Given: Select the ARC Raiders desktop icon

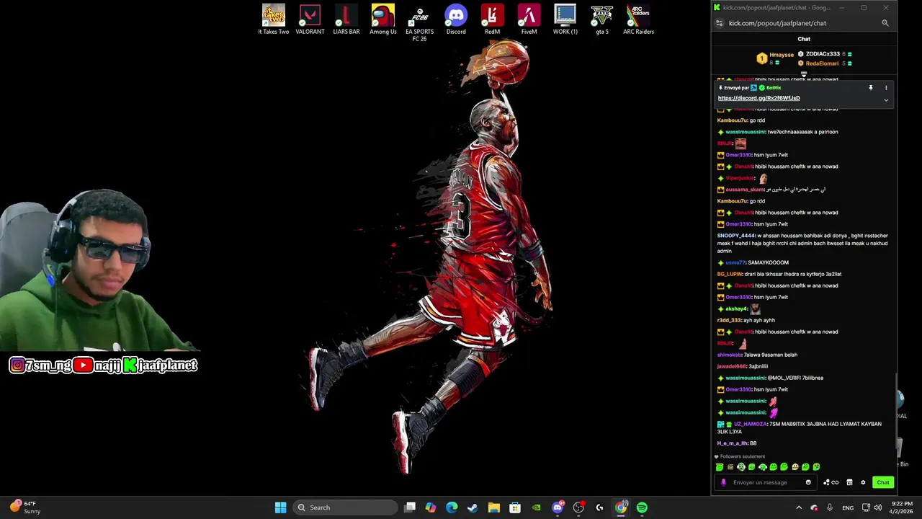Looking at the screenshot, I should coord(639,19).
